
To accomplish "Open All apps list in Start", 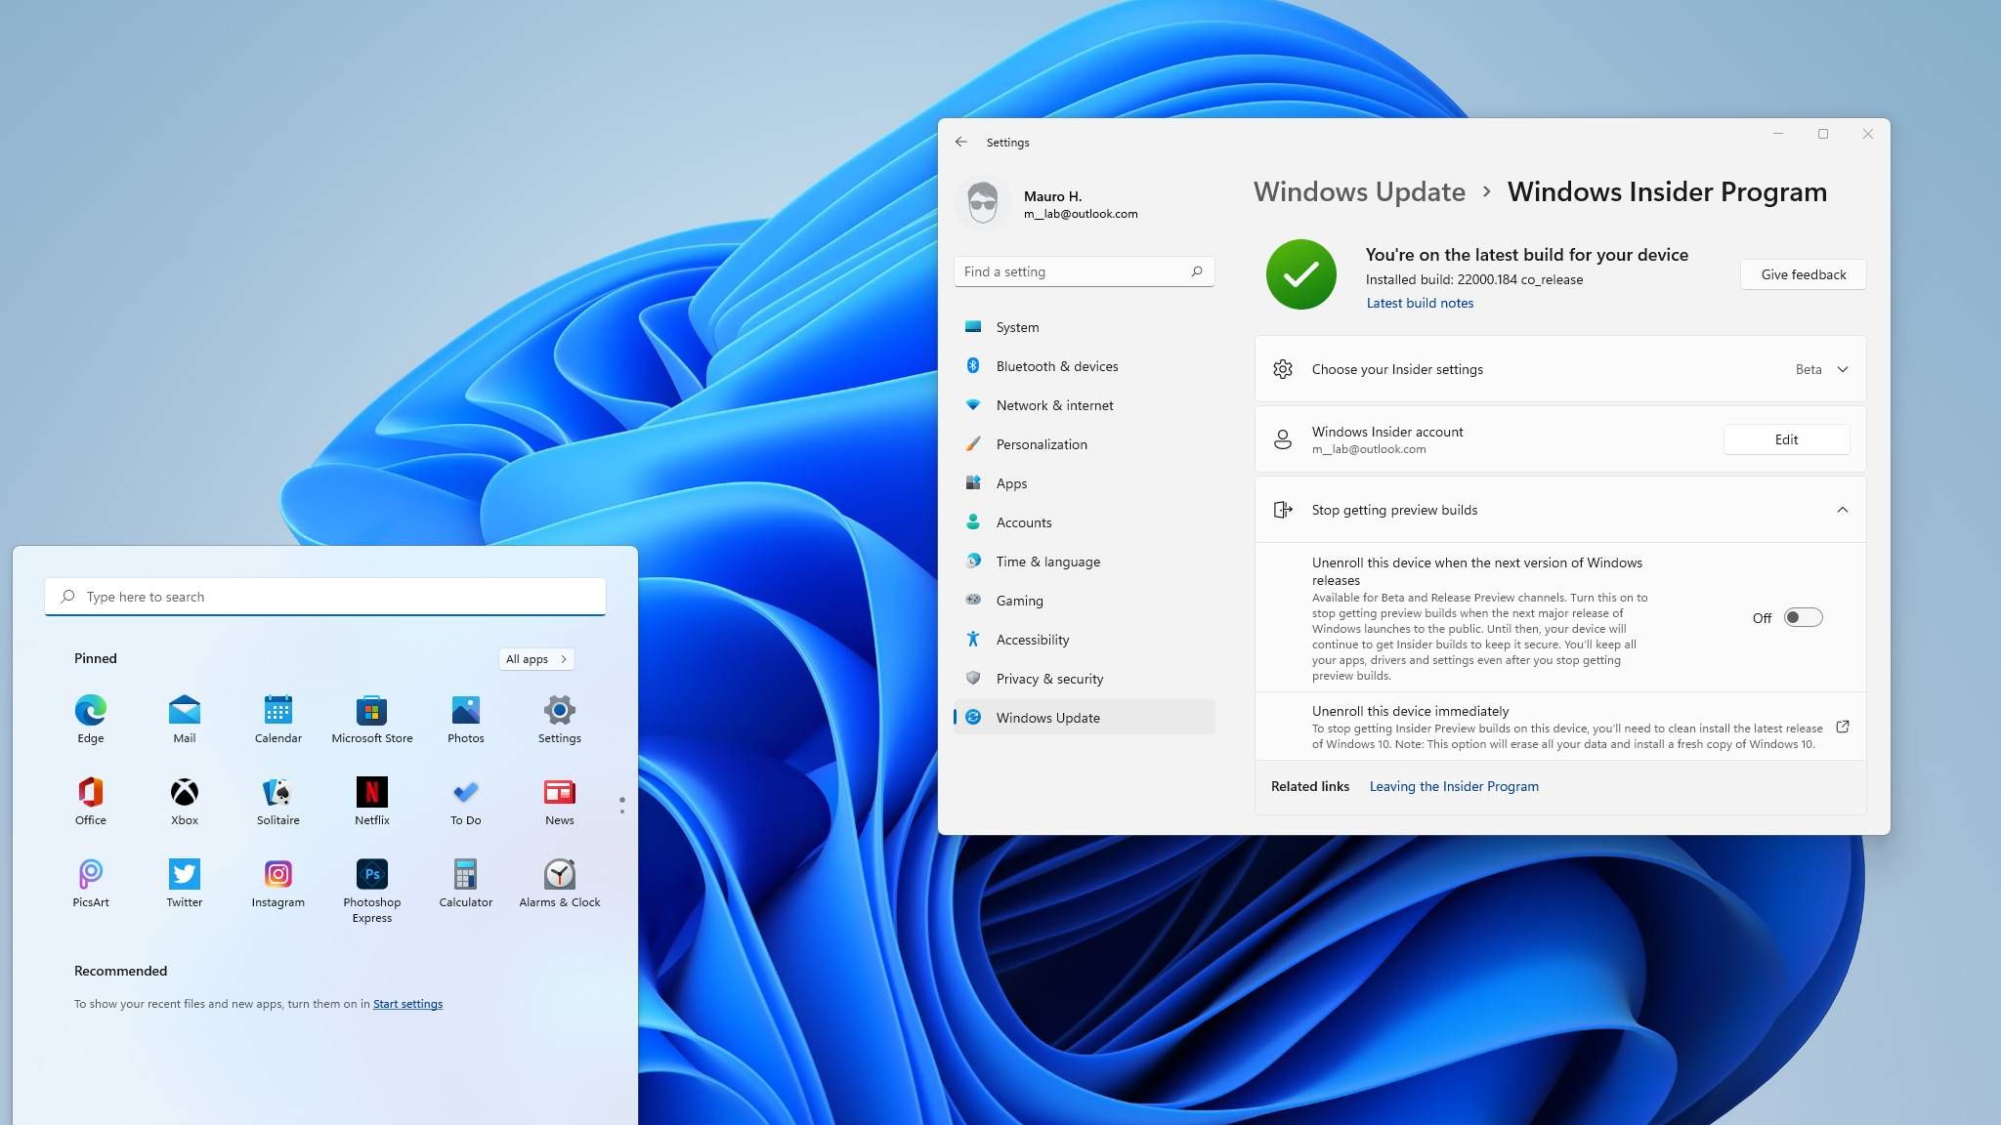I will click(535, 659).
